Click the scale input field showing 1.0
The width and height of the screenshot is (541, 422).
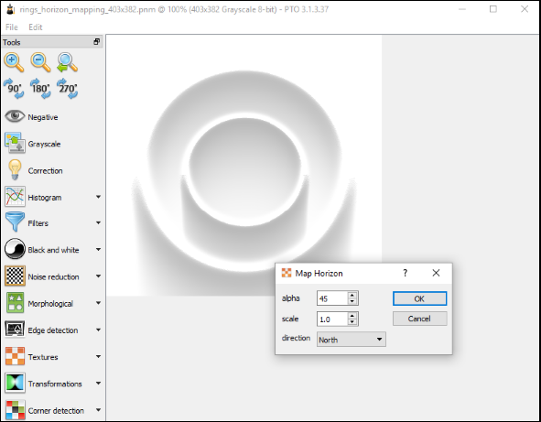(332, 319)
